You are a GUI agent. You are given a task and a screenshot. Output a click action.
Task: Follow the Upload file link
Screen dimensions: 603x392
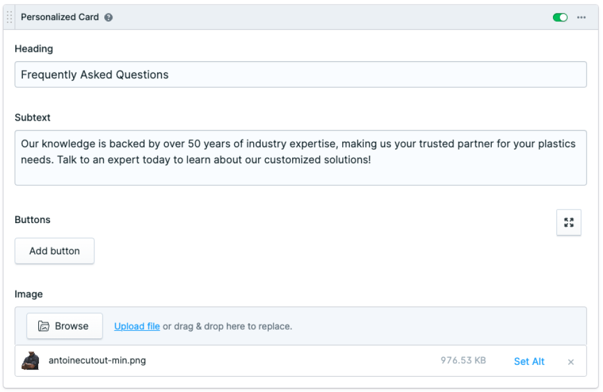pyautogui.click(x=137, y=326)
